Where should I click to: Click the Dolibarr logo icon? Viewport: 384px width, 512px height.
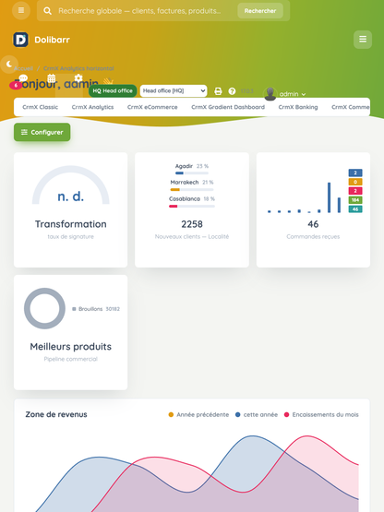[20, 40]
